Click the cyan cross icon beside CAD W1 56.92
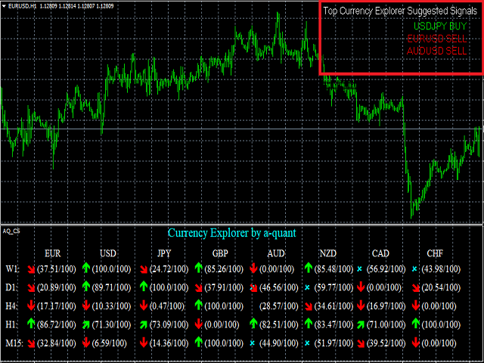484x363 pixels. point(359,269)
